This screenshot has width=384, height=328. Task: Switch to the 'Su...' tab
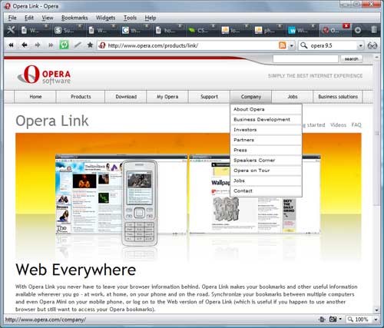(x=68, y=31)
